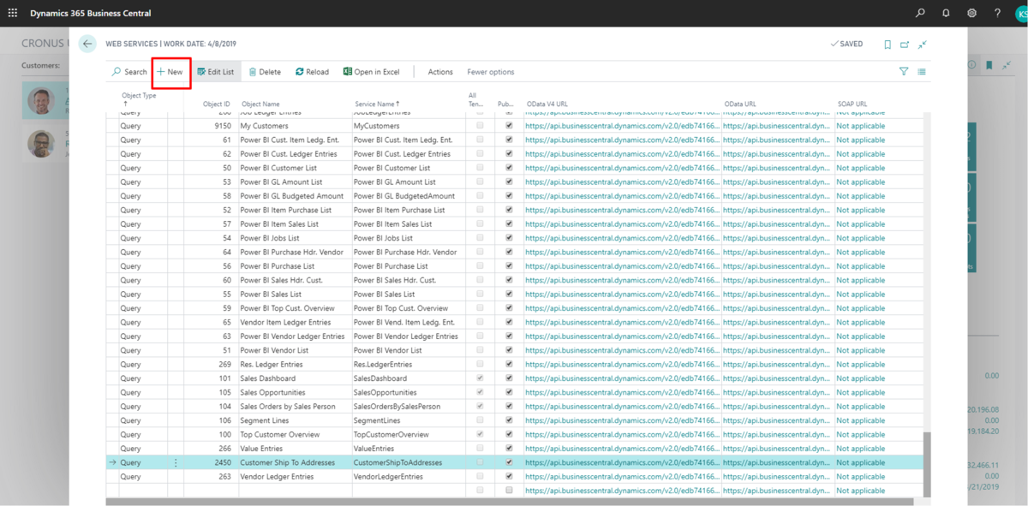This screenshot has height=506, width=1028.
Task: Click Object ID 9150 cell
Action: (222, 126)
